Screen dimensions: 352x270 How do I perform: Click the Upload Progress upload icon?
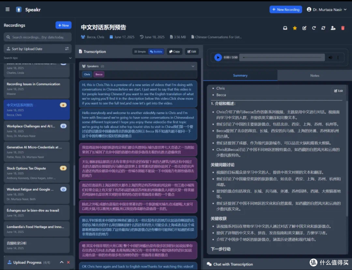click(9, 262)
